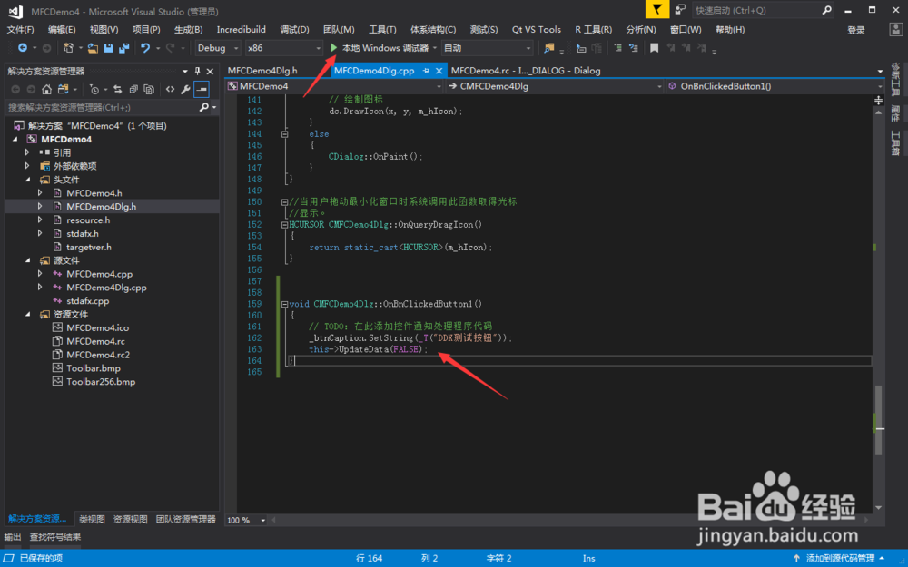
Task: Click the save all files icon
Action: [x=123, y=48]
